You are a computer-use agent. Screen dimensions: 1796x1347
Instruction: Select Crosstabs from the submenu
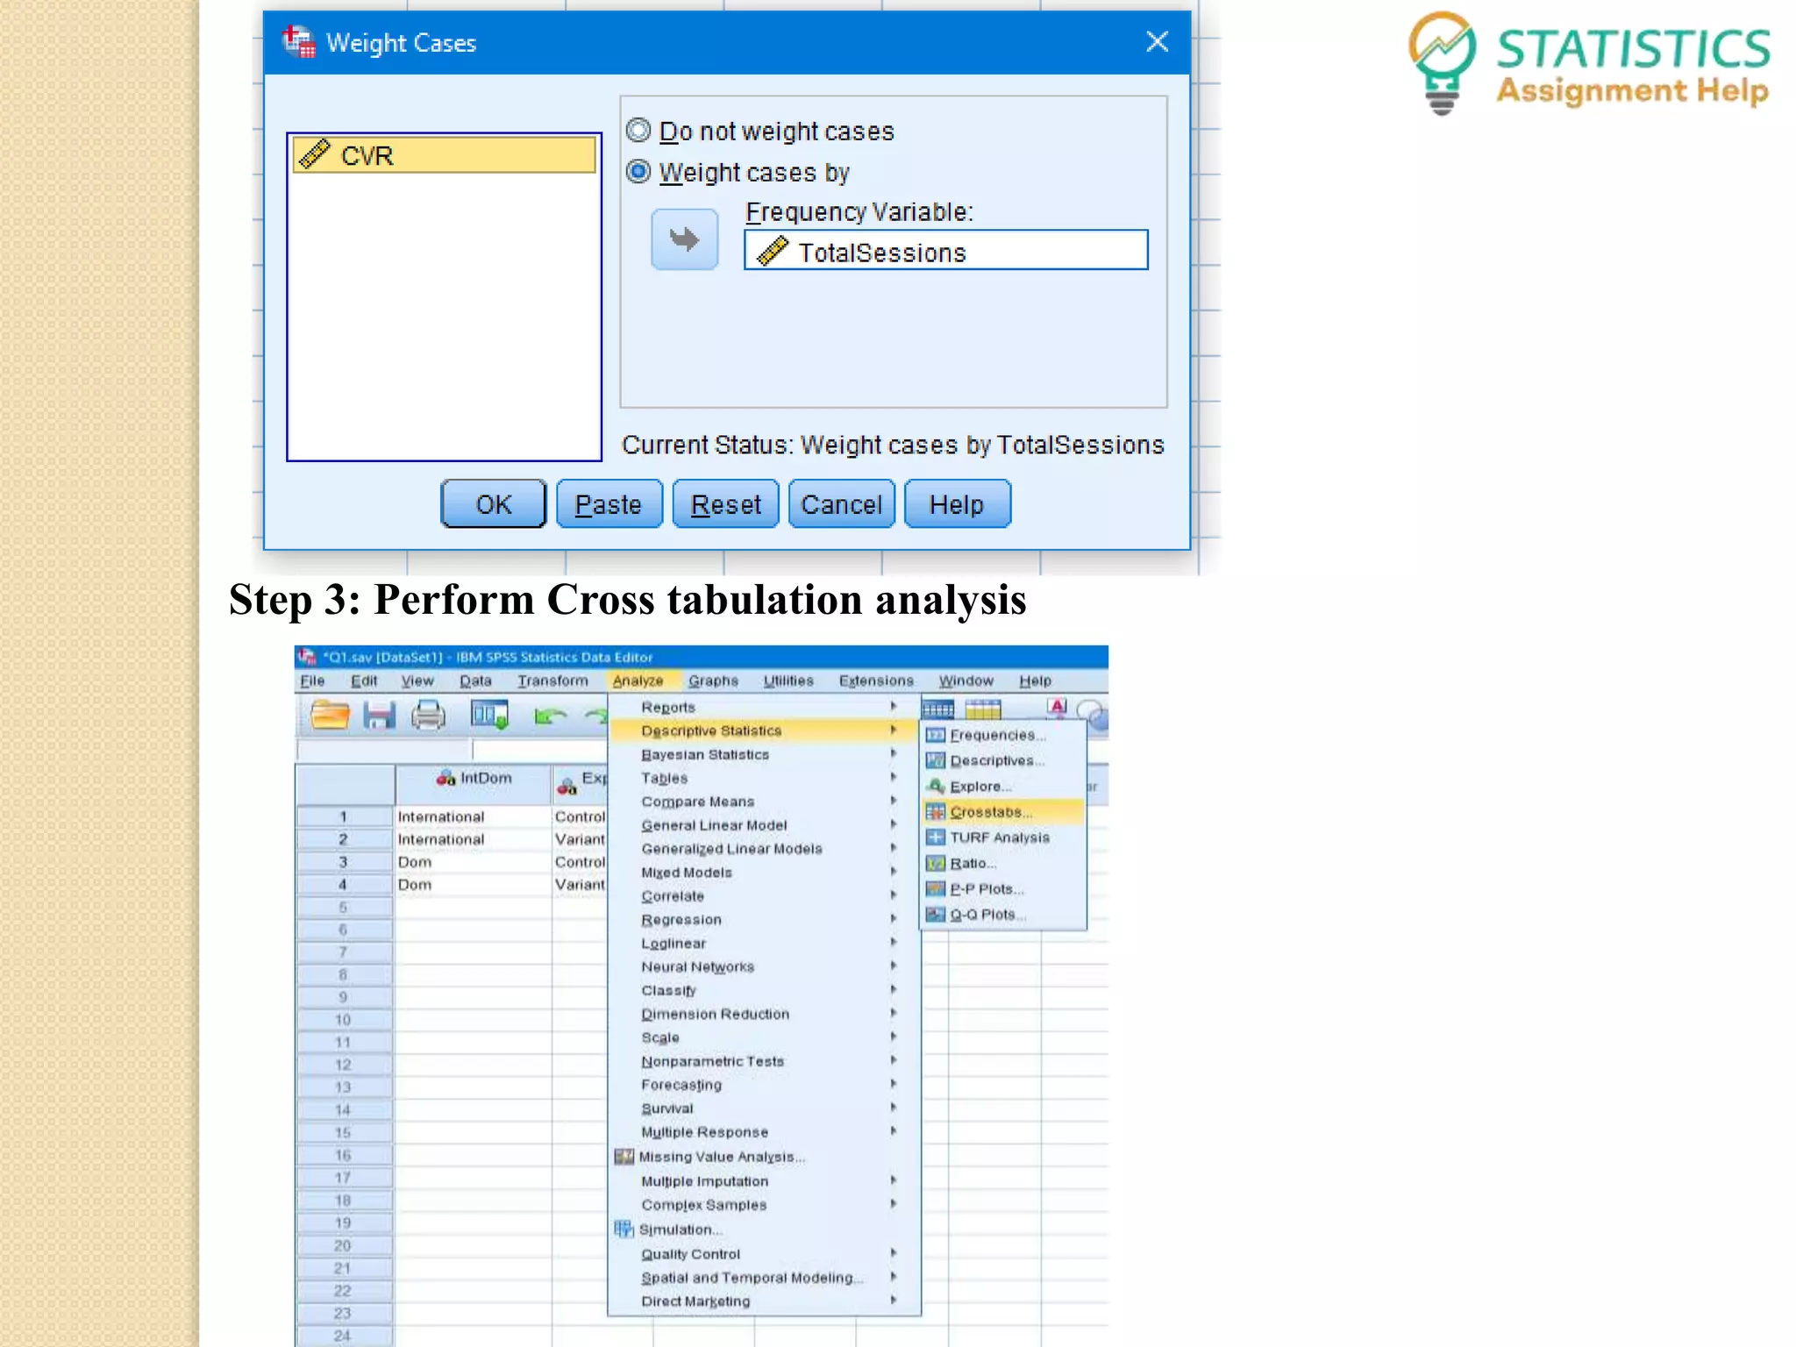click(x=1003, y=812)
